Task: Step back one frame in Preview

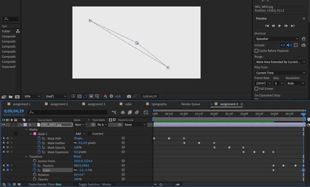Action: [x=273, y=26]
